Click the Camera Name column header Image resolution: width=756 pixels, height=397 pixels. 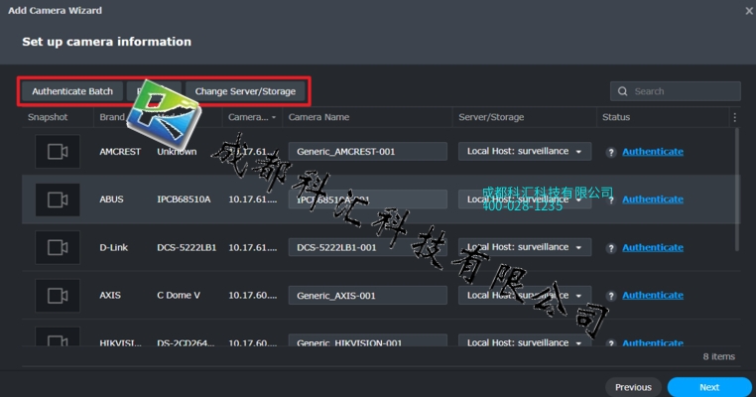tap(318, 117)
